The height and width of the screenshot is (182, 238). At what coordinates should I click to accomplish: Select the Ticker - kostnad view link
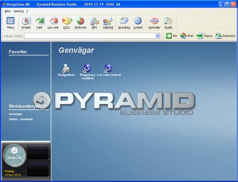coord(20,119)
